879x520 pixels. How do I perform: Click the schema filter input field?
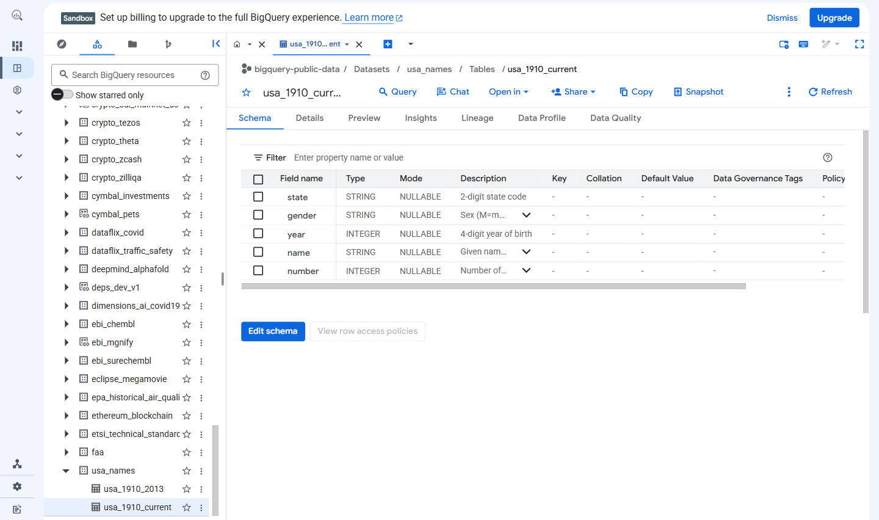555,157
